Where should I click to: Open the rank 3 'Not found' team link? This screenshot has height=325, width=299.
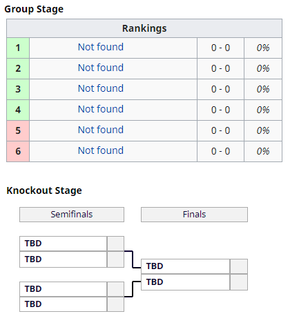[x=101, y=88]
